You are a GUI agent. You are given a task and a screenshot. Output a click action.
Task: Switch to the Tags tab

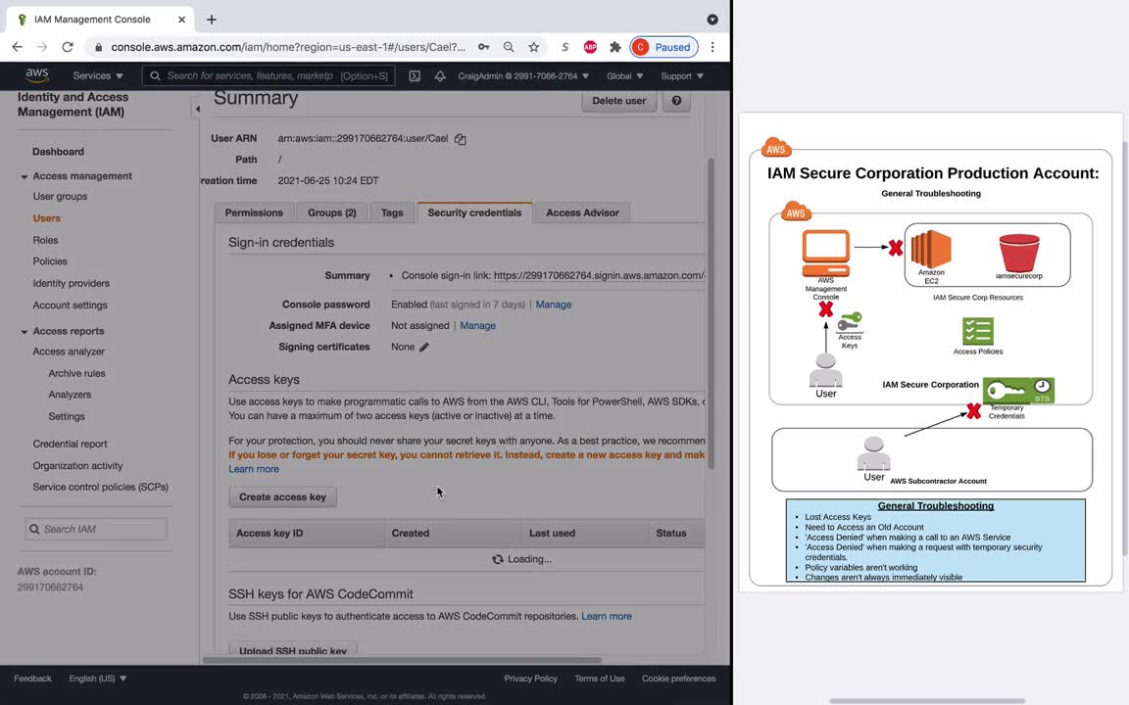[x=392, y=212]
